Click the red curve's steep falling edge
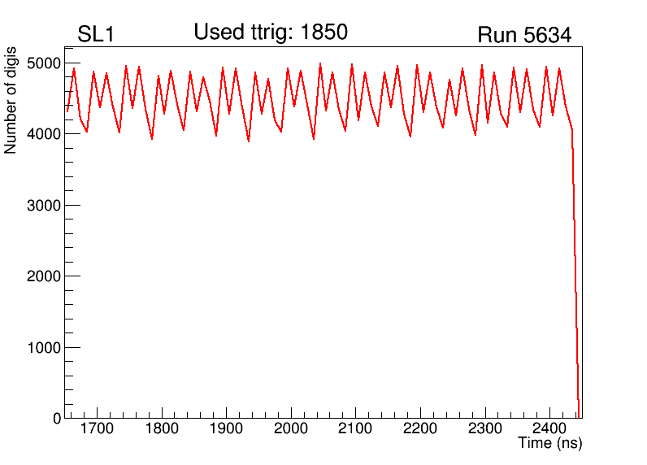The width and height of the screenshot is (647, 465). click(x=575, y=268)
